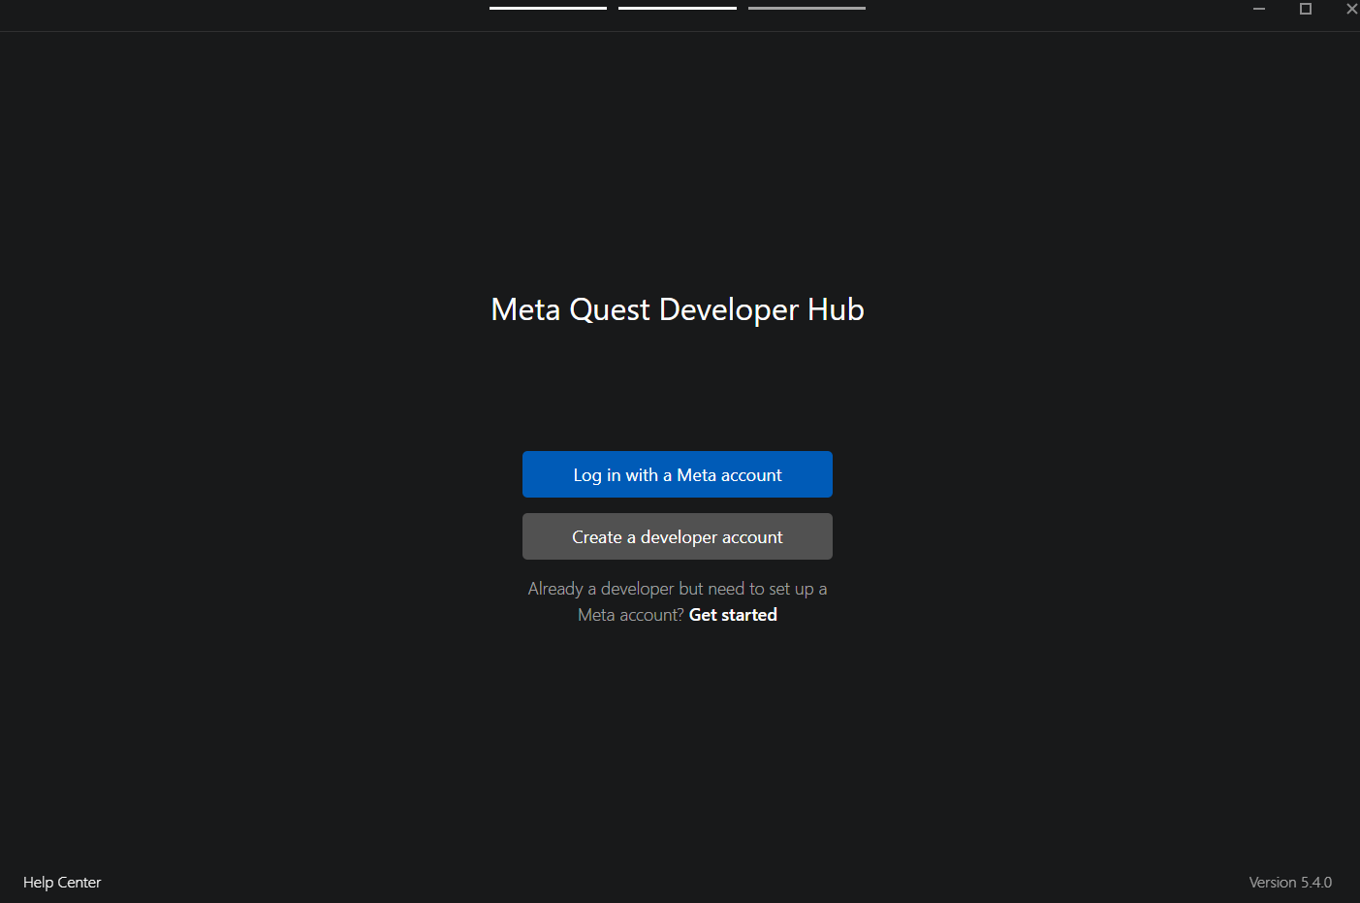Click the middle onboarding step marker
This screenshot has height=903, width=1360.
pos(677,7)
